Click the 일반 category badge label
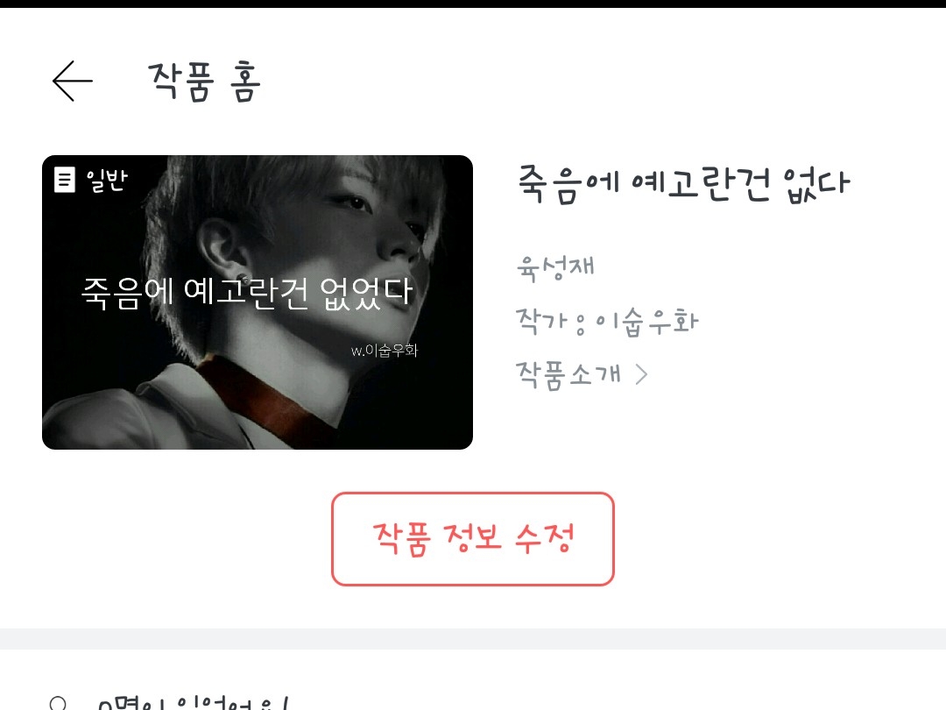946x710 pixels. point(107,180)
